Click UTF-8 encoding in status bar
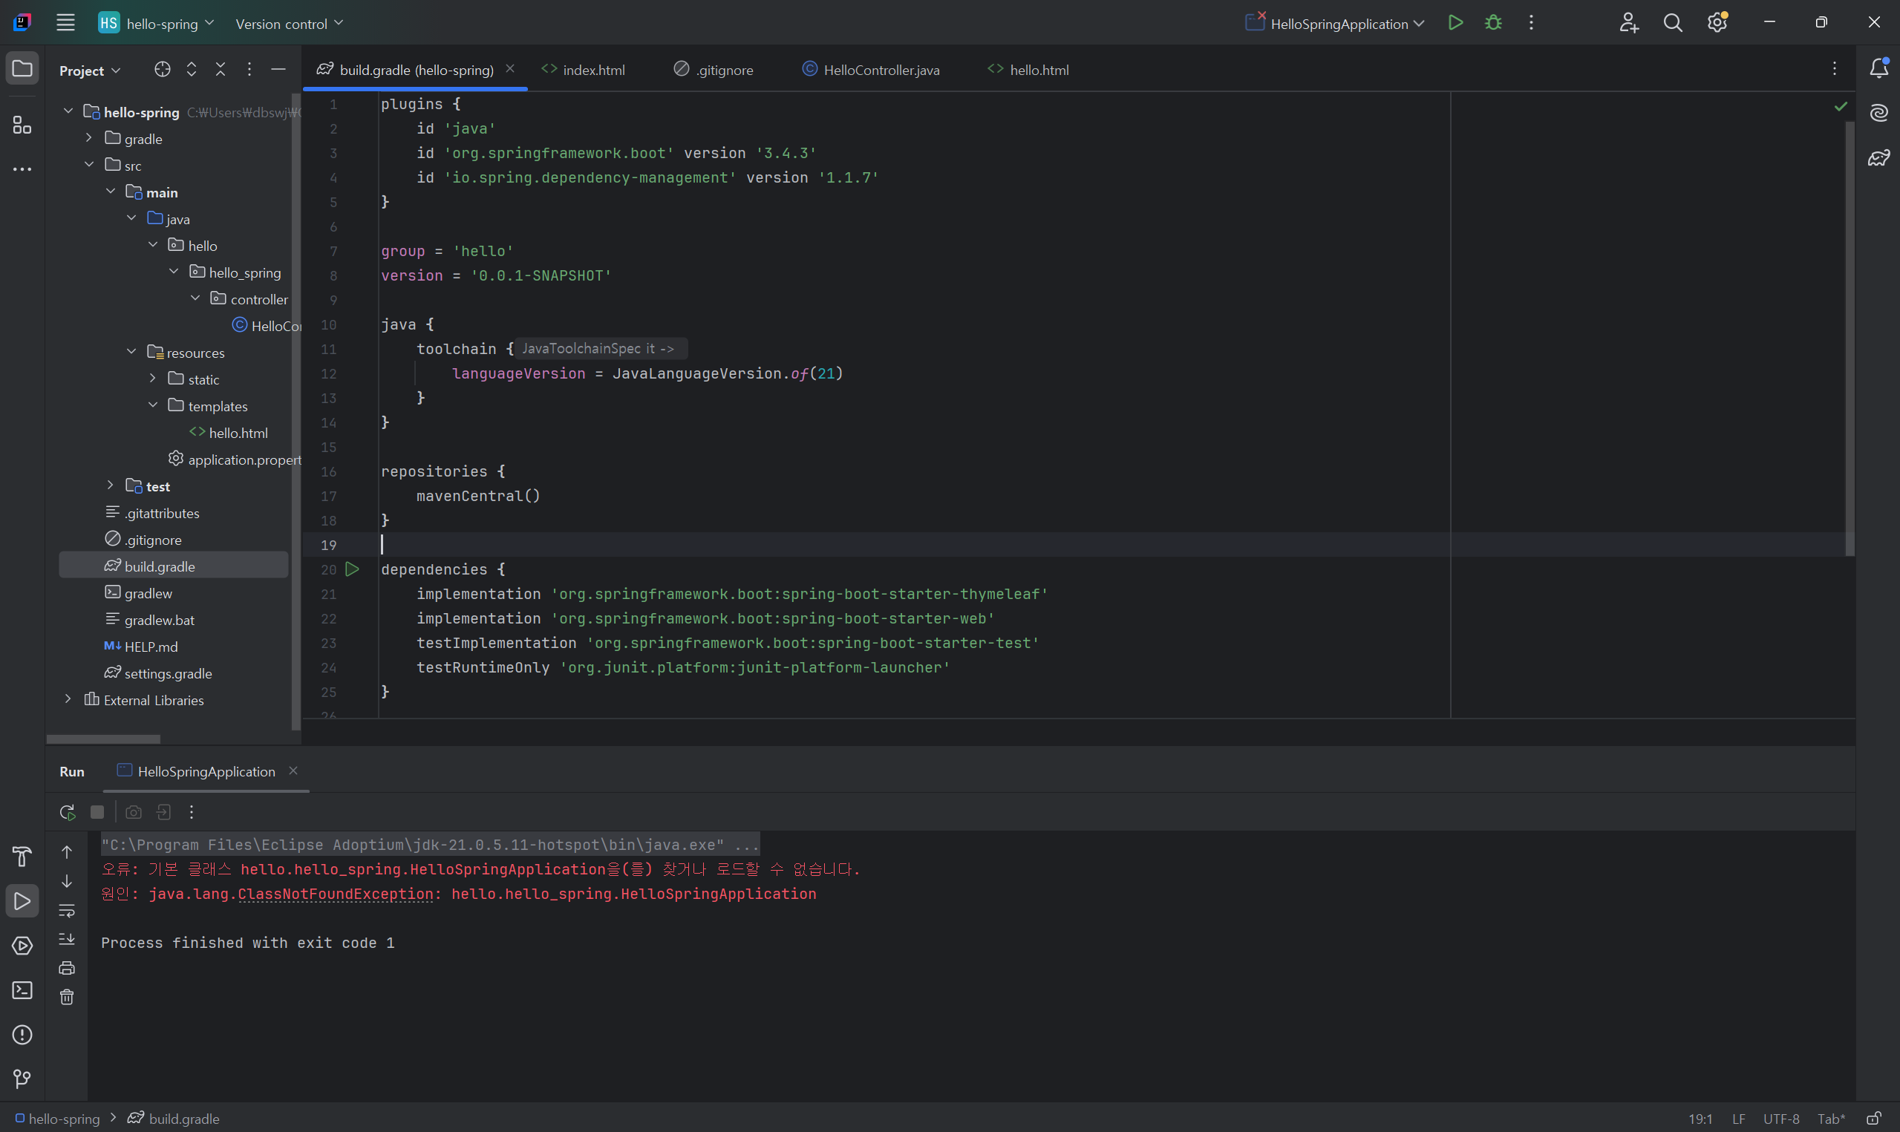The width and height of the screenshot is (1900, 1132). (x=1781, y=1119)
